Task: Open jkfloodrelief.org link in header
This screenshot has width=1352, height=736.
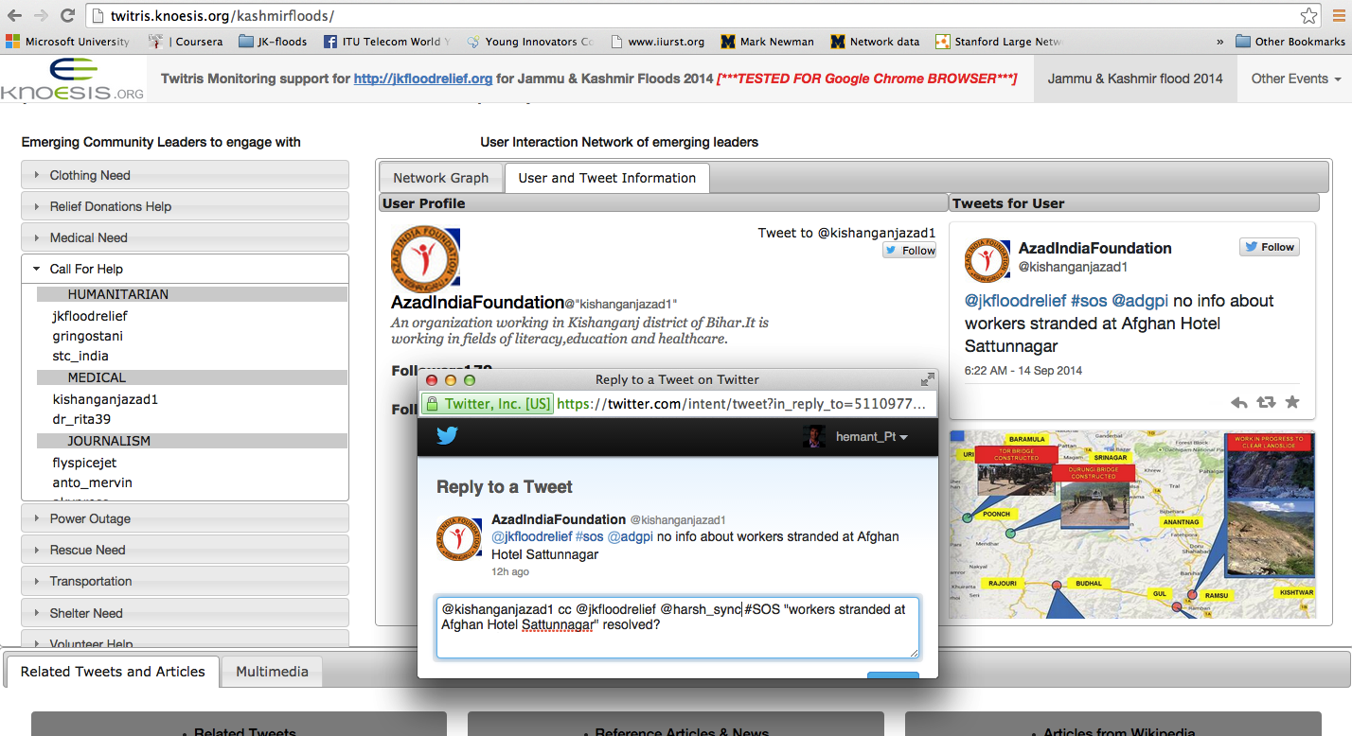Action: 423,79
